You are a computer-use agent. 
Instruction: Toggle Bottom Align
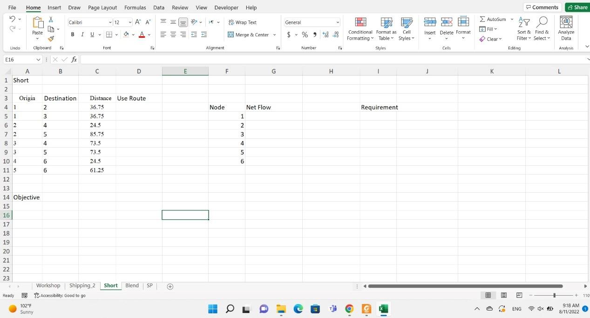183,22
